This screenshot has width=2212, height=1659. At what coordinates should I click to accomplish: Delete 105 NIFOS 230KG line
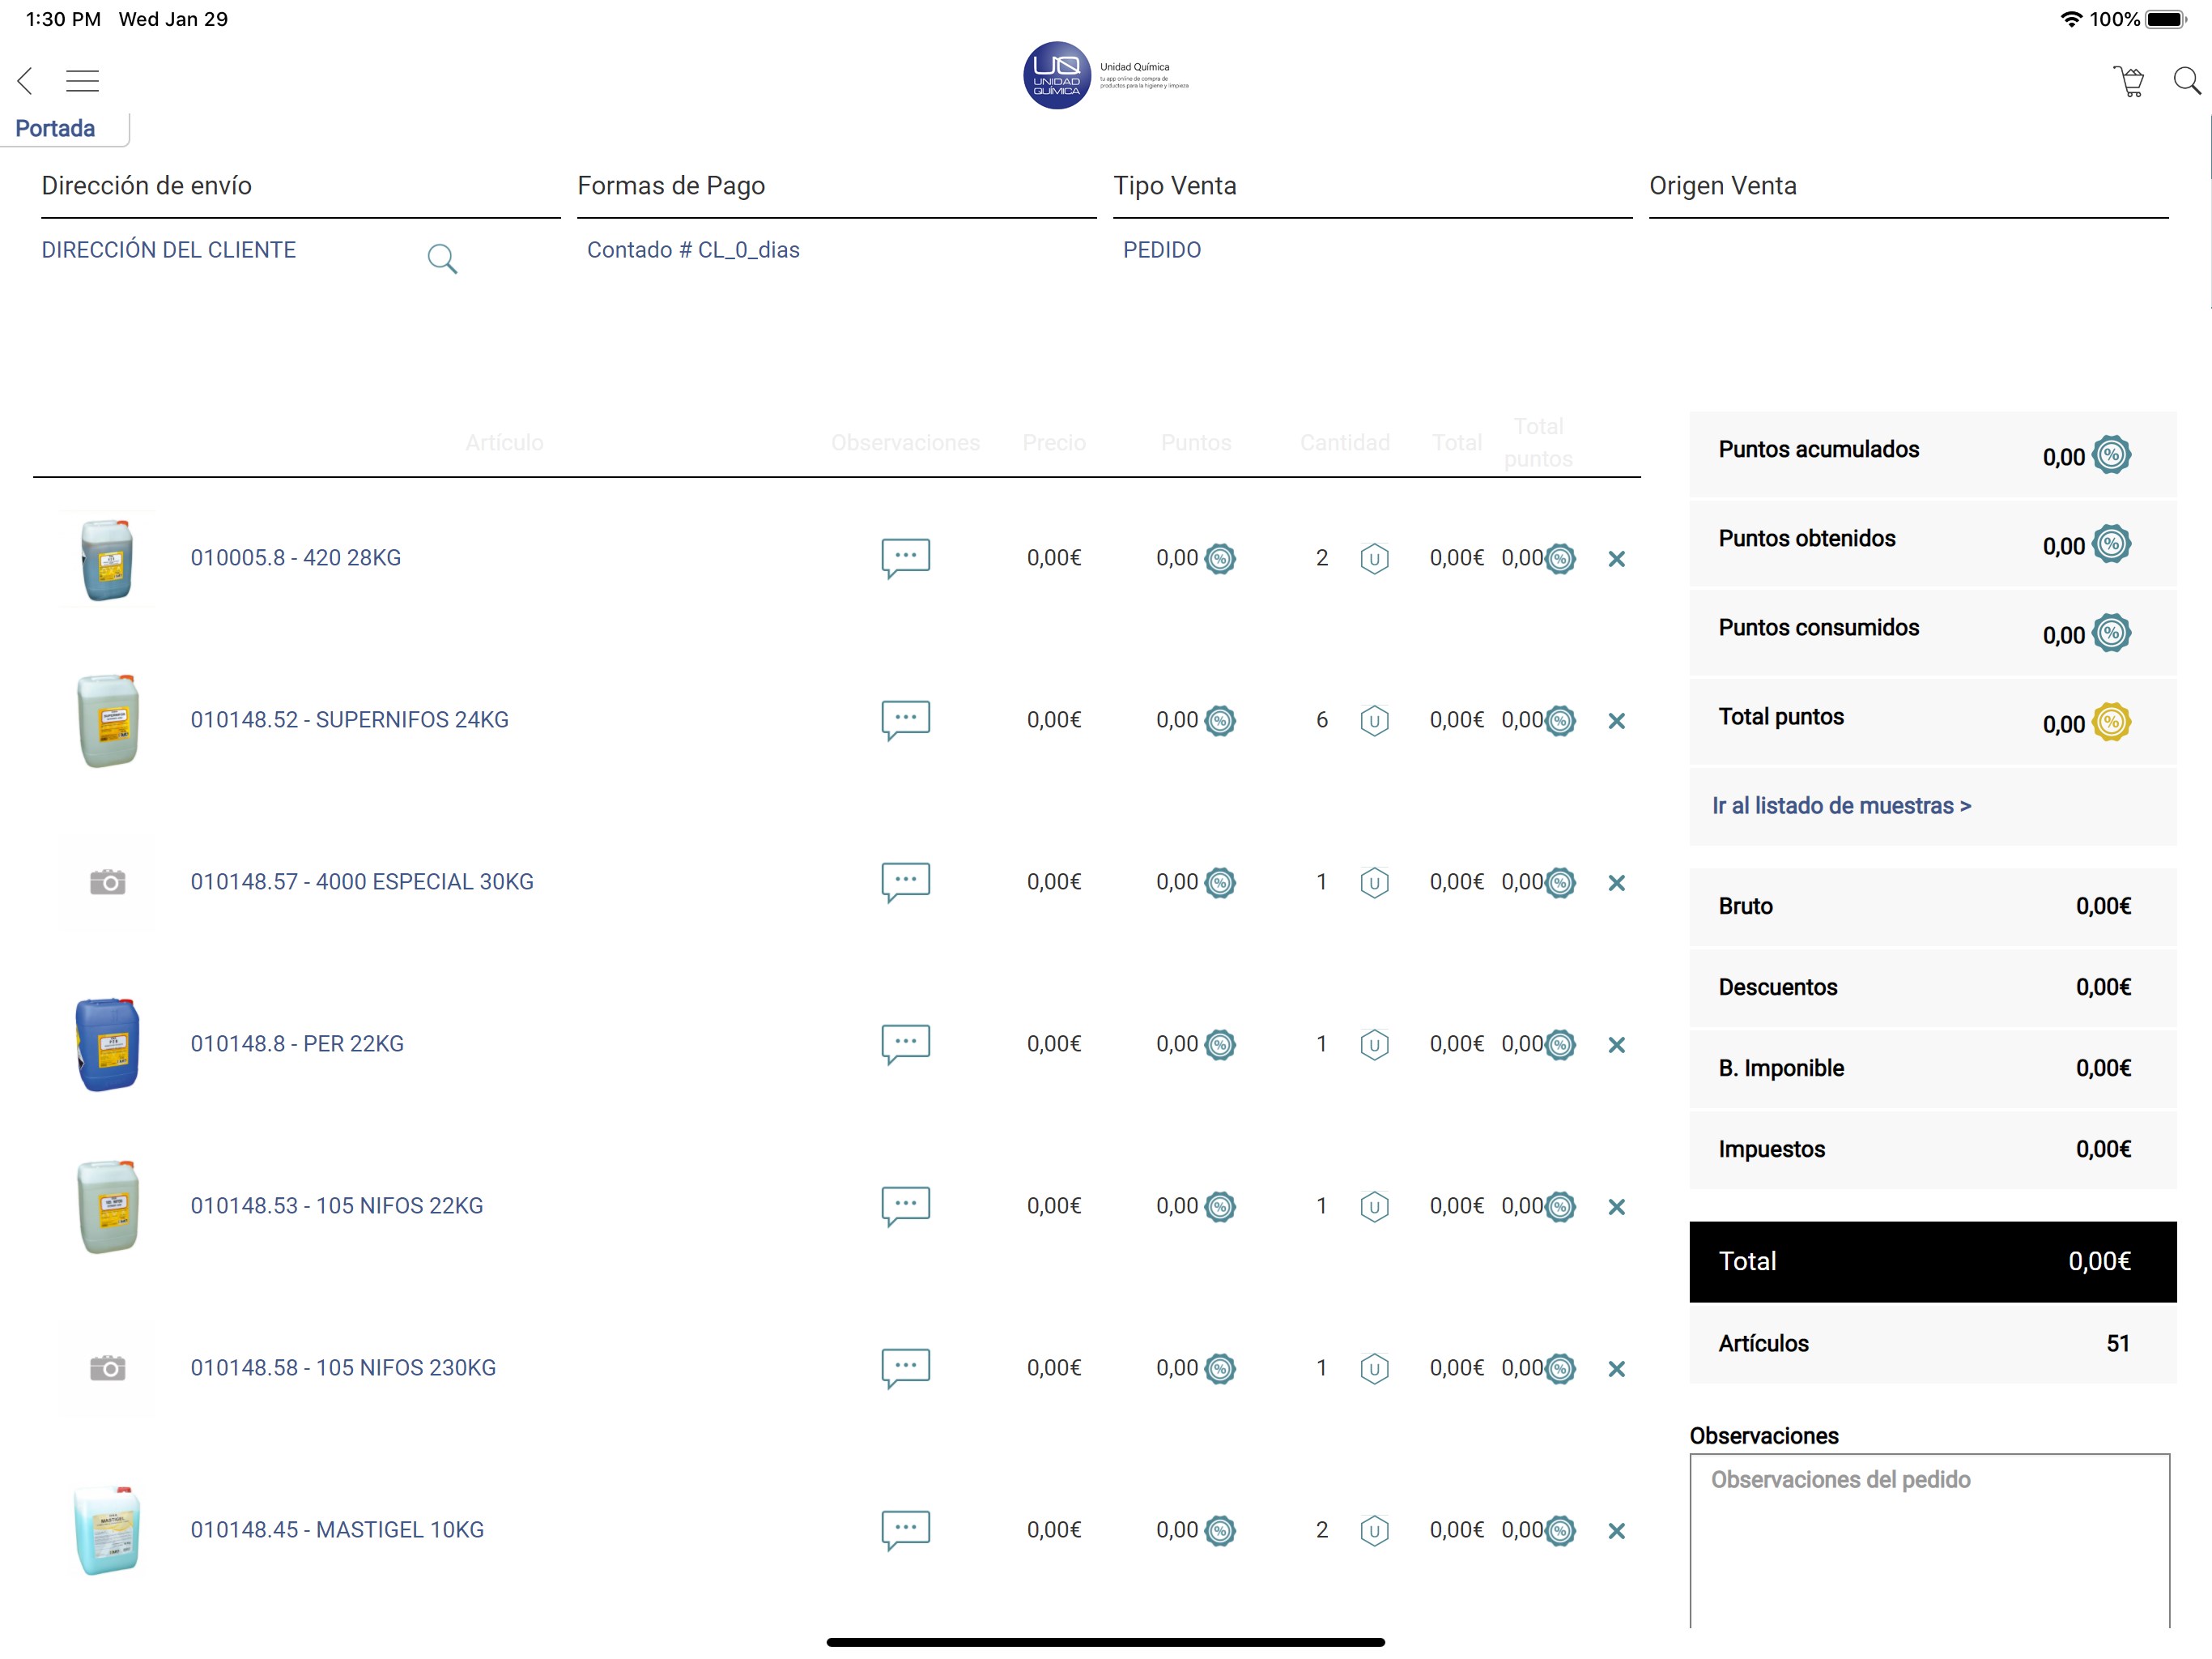click(x=1616, y=1369)
